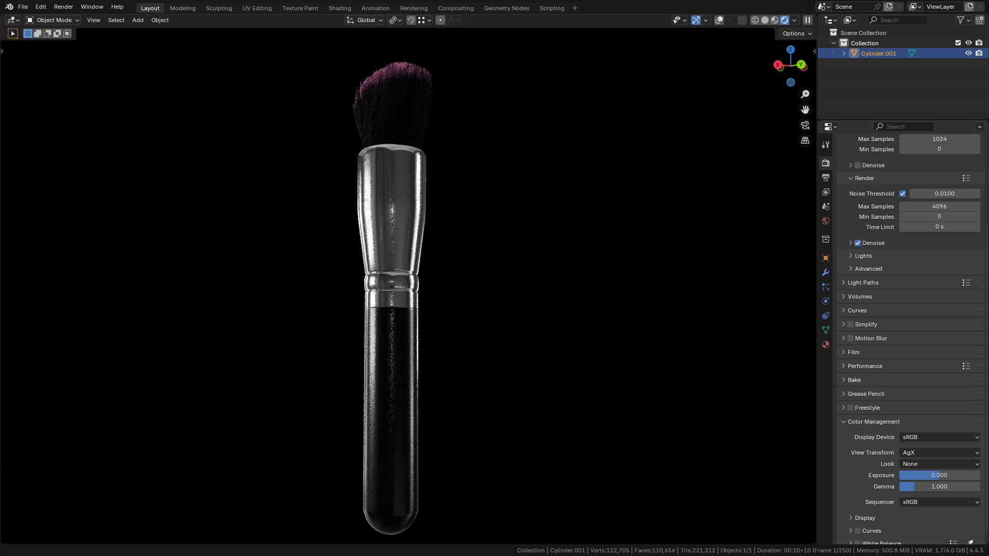This screenshot has width=989, height=556.
Task: Disable Noise Threshold checkbox under Render
Action: pyautogui.click(x=902, y=194)
